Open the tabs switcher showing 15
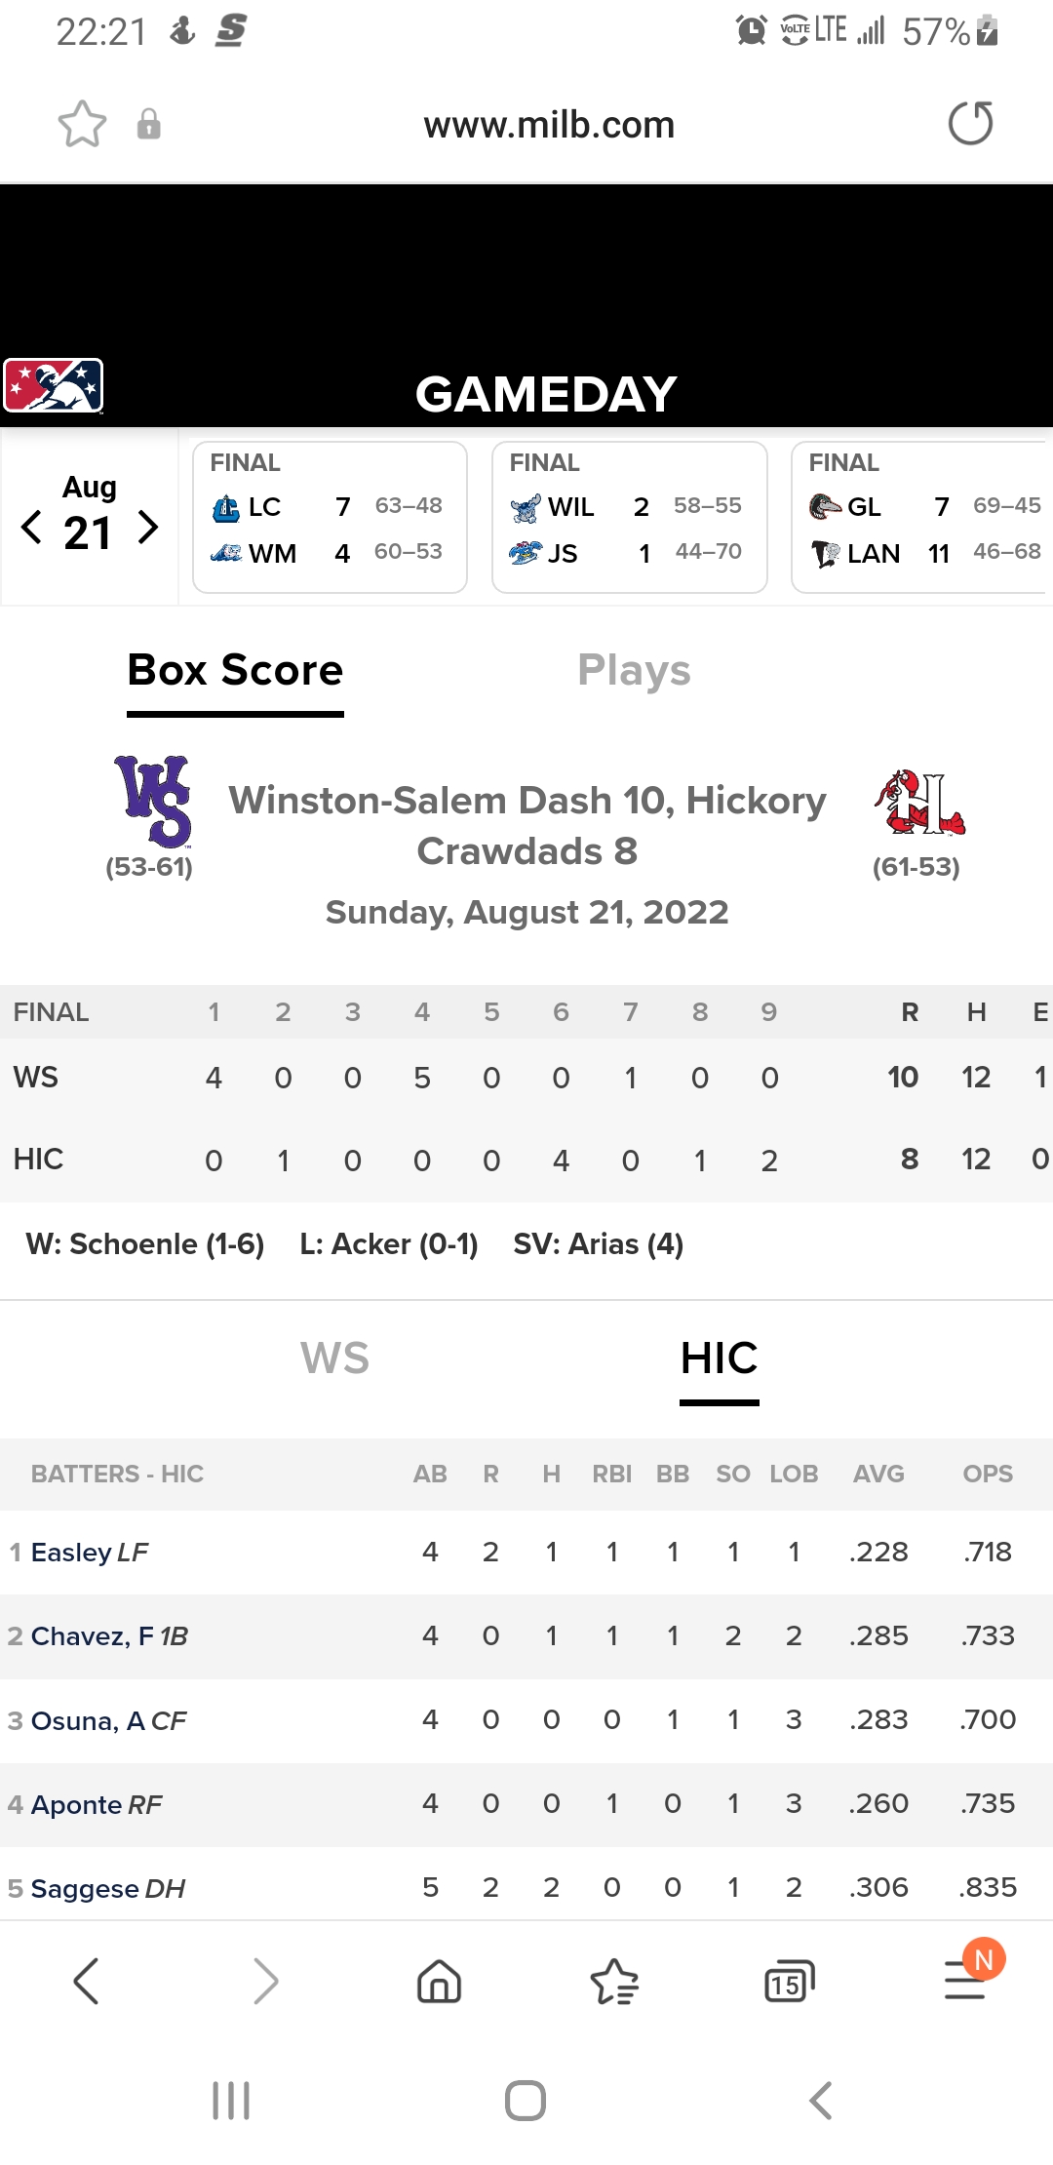This screenshot has height=2165, width=1053. 789,1982
